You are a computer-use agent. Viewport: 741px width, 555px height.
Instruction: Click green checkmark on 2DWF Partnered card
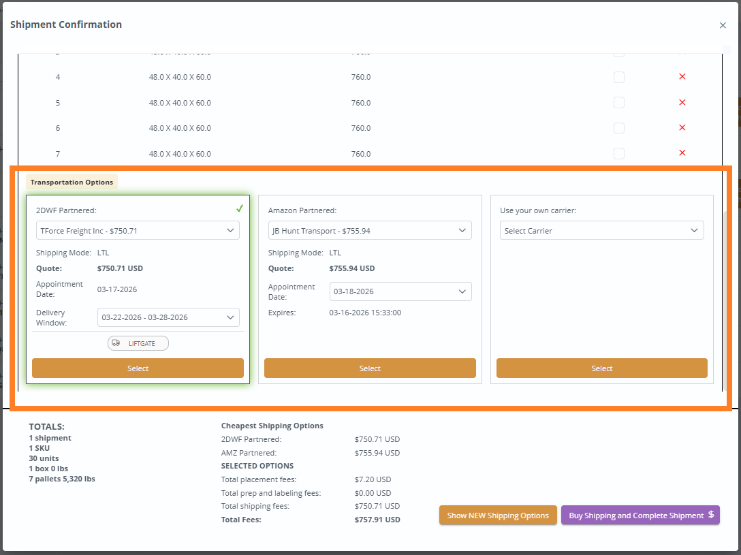point(239,209)
